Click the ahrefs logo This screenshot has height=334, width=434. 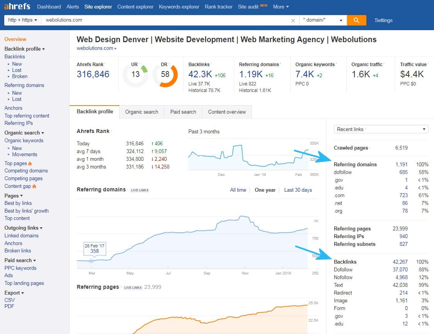click(x=17, y=6)
